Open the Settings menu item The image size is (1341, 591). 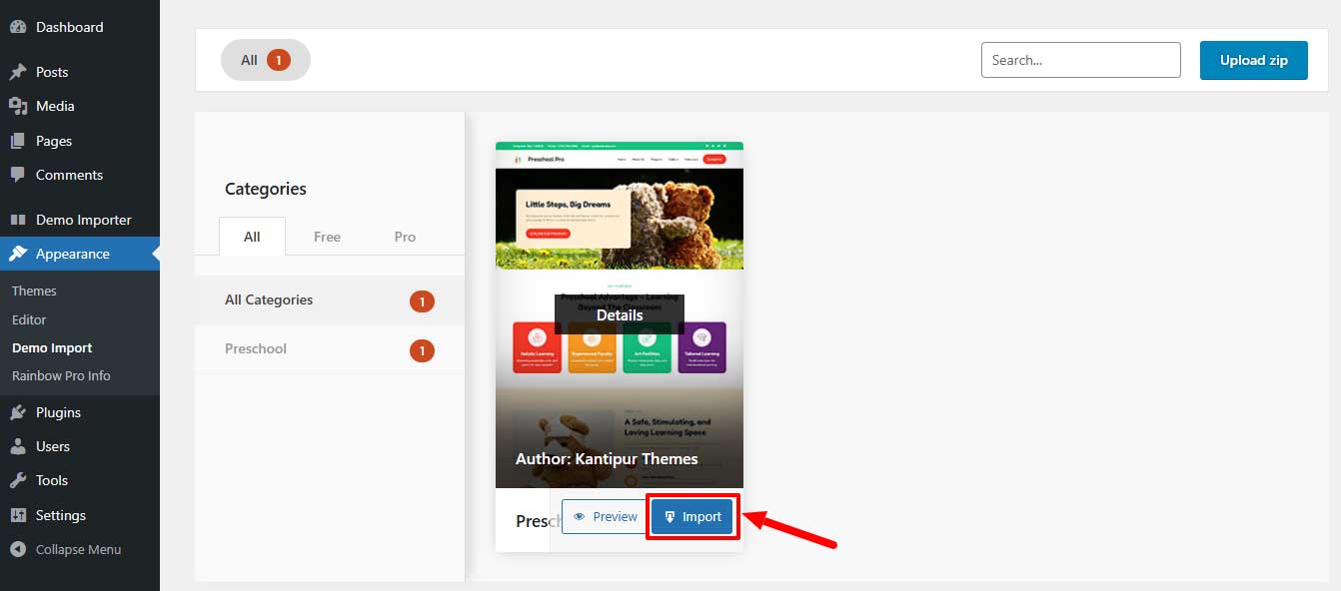click(x=80, y=515)
